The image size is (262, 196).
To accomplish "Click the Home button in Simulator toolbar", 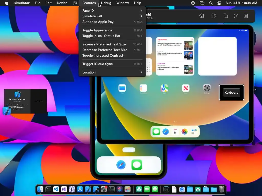I will (x=202, y=16).
